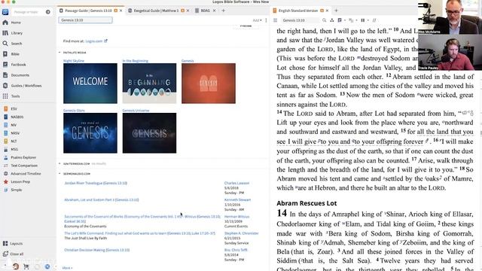
Task: Add a new tab in left panel
Action: pos(224,11)
